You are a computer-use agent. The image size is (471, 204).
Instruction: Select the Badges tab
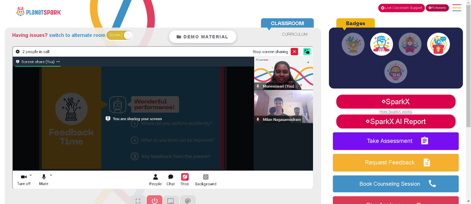click(x=355, y=23)
